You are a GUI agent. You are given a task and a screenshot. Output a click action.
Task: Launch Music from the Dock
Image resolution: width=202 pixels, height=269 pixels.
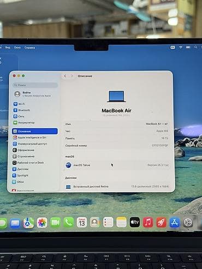(148, 222)
